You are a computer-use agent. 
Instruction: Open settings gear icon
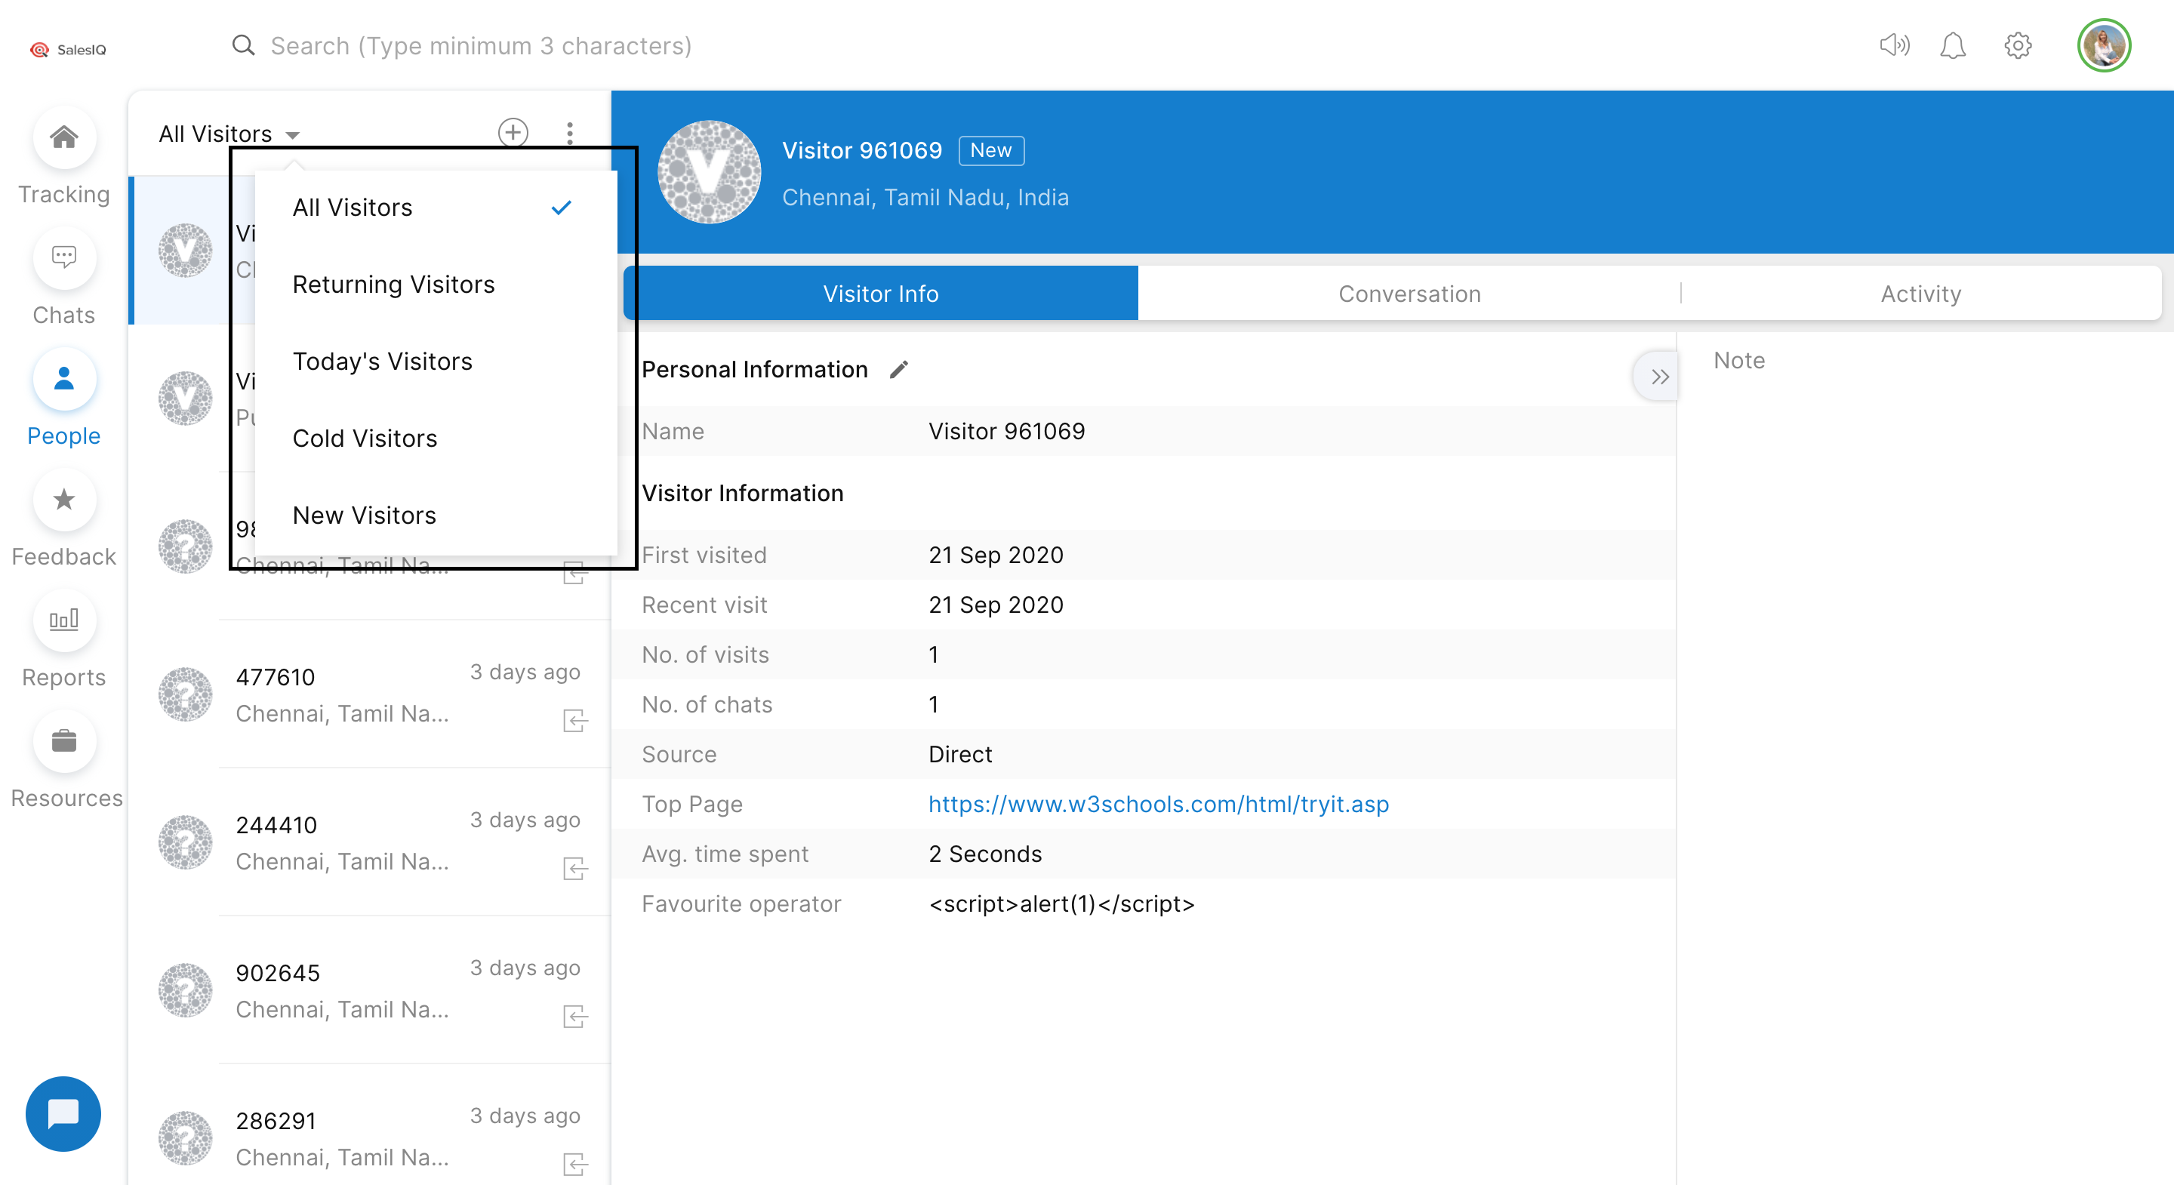pyautogui.click(x=2017, y=45)
